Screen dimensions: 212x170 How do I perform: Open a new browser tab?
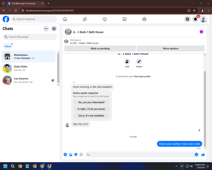pyautogui.click(x=48, y=3)
